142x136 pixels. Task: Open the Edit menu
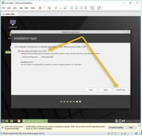(9, 8)
